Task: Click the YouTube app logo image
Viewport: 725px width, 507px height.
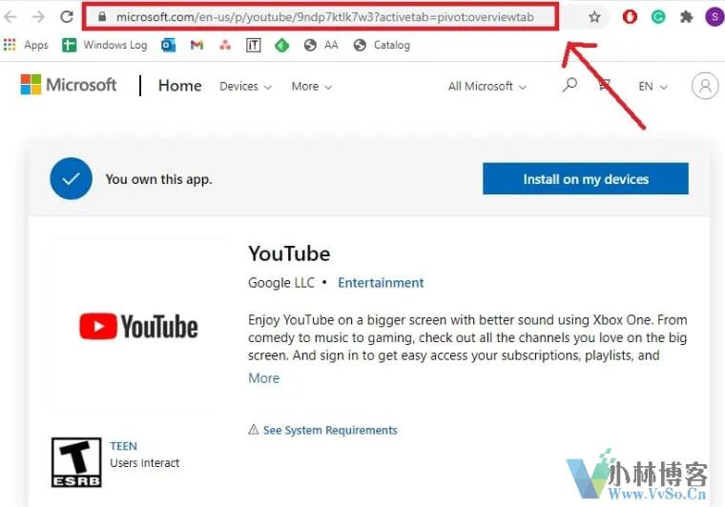Action: pos(138,326)
